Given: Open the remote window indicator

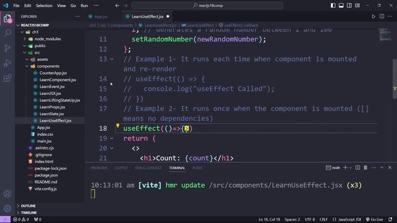Looking at the screenshot, I should [x=5, y=219].
